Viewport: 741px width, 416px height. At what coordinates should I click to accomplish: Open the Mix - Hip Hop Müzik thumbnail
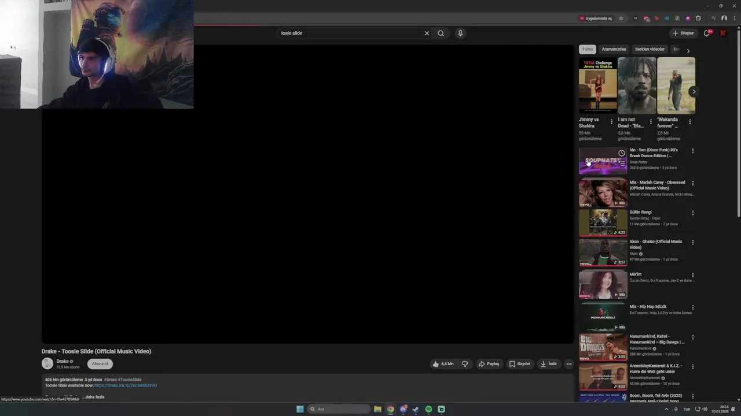pyautogui.click(x=603, y=317)
